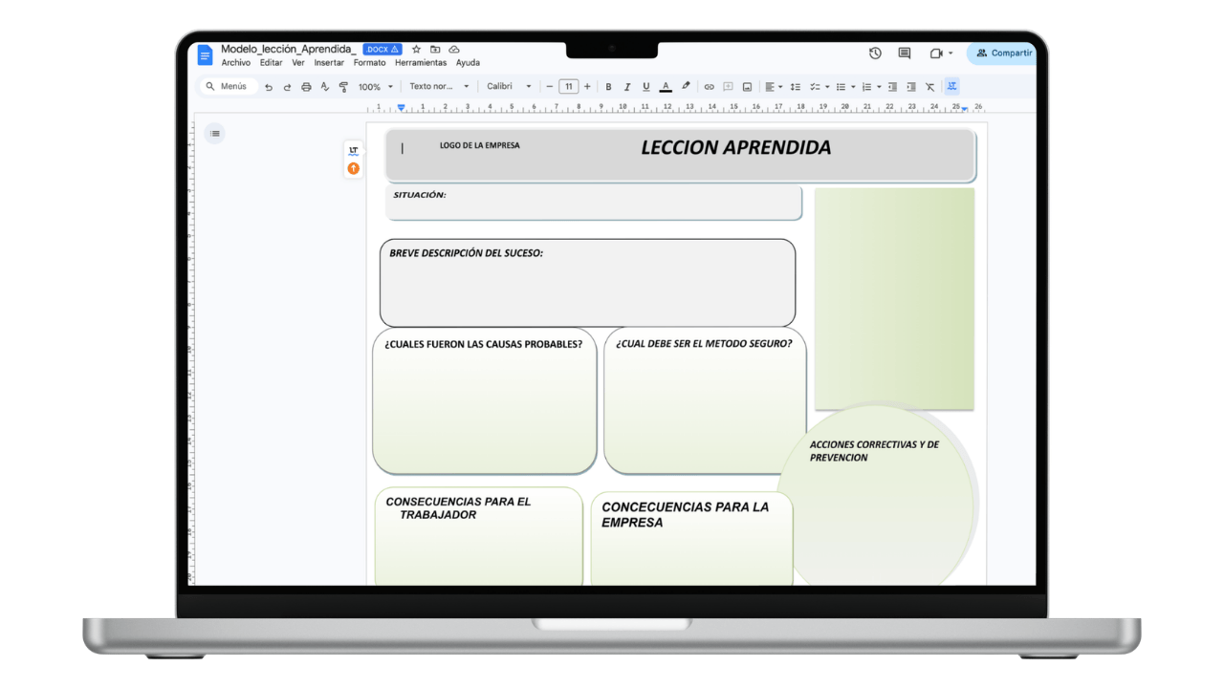Insert a link using the toolbar icon
This screenshot has height=688, width=1224.
tap(710, 86)
